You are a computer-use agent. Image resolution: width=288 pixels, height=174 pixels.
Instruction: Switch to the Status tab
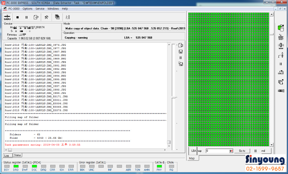(18, 155)
